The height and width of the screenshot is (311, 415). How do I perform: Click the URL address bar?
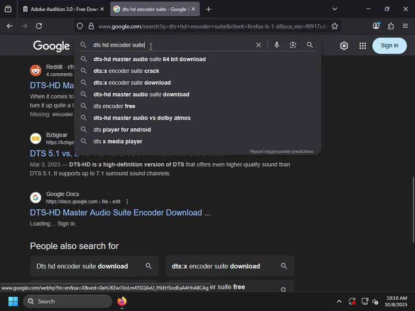click(x=212, y=26)
